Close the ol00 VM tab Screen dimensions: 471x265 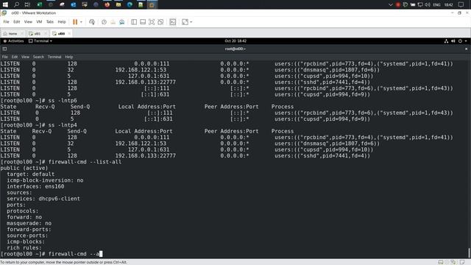click(69, 34)
